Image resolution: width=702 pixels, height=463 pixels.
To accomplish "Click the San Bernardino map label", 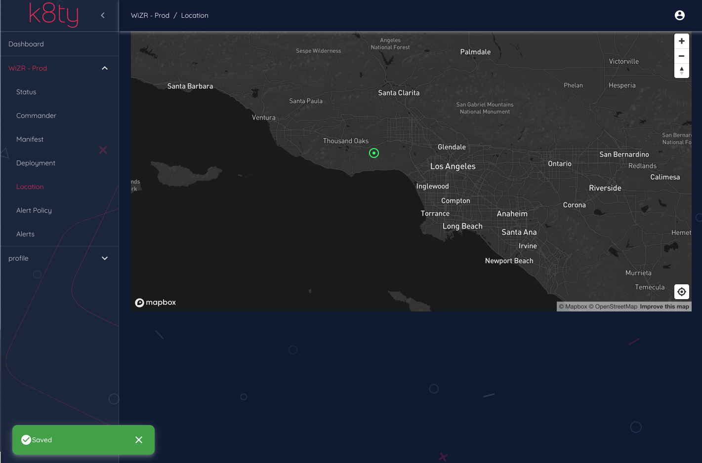I will click(x=624, y=154).
